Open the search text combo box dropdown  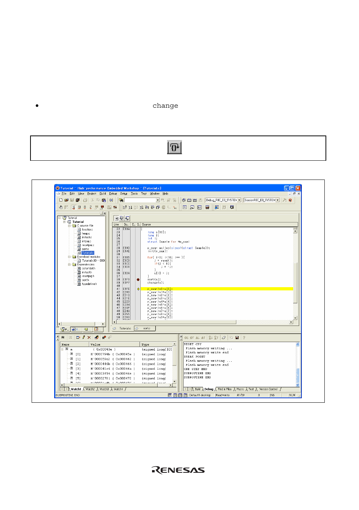coord(158,200)
